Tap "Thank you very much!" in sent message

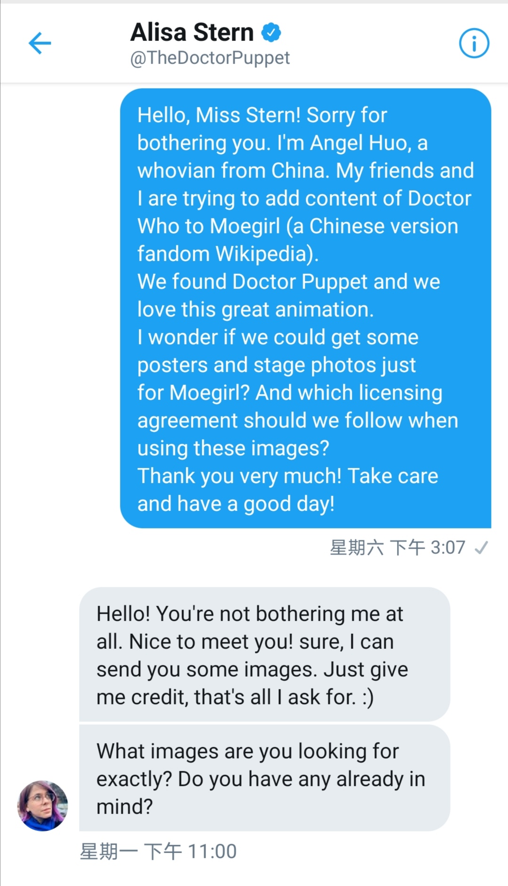pyautogui.click(x=239, y=476)
